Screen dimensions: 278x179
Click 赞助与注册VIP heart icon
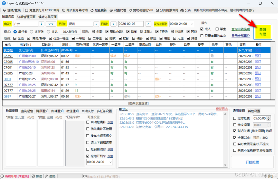[131, 10]
